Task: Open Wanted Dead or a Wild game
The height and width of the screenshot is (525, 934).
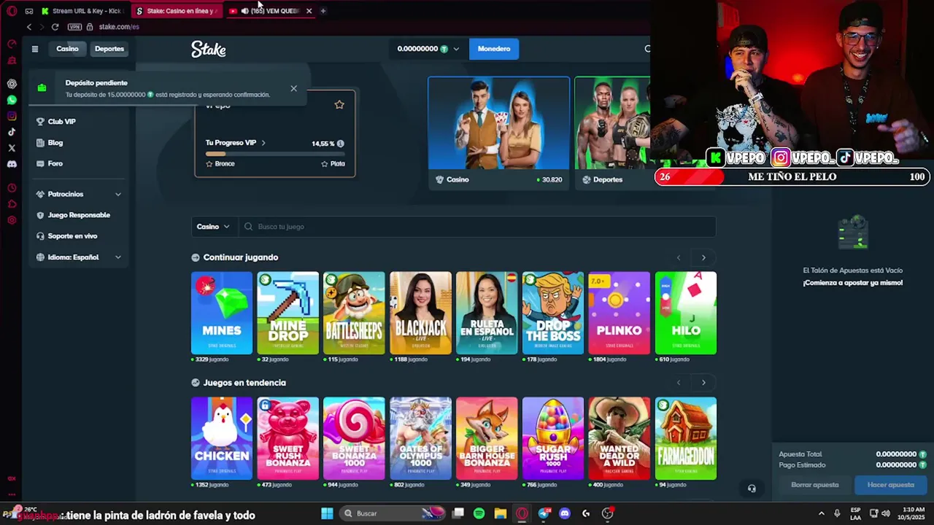Action: point(620,438)
